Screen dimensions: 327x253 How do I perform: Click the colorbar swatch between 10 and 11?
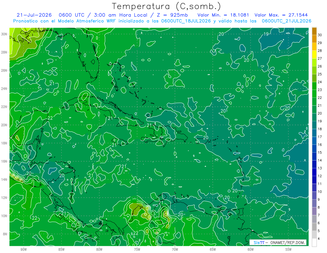(314, 188)
